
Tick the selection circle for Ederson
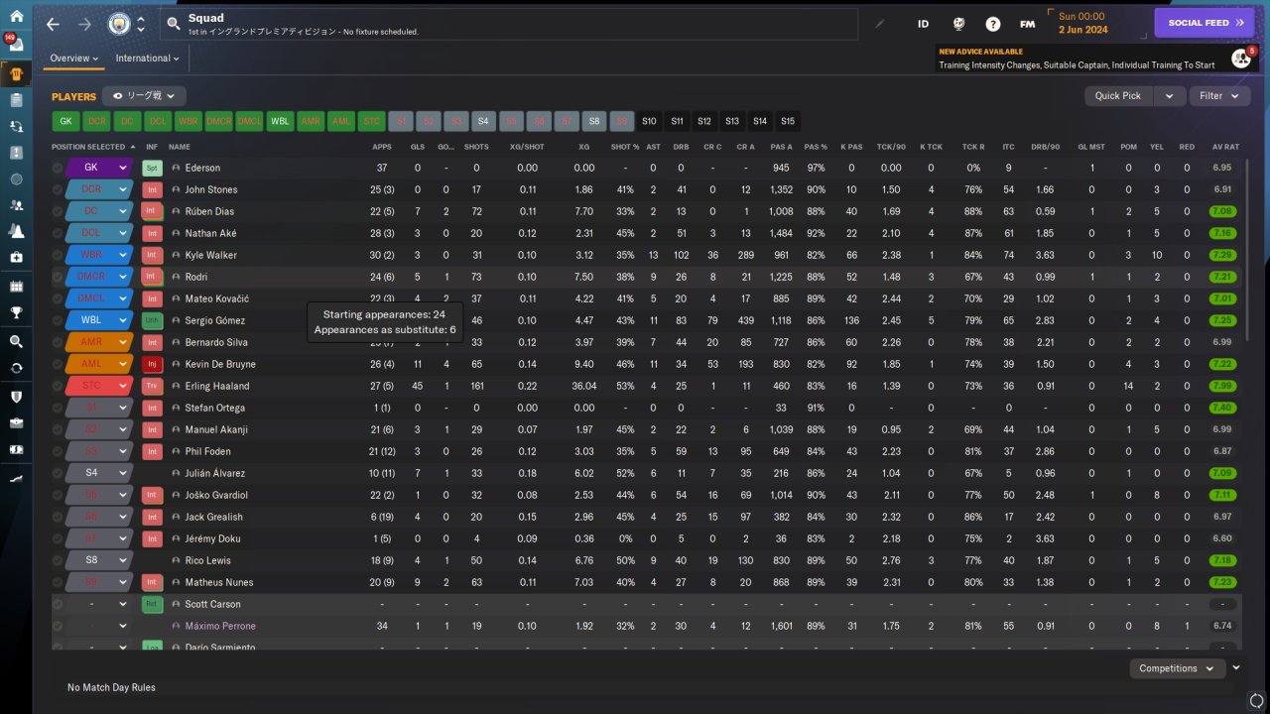click(x=58, y=168)
